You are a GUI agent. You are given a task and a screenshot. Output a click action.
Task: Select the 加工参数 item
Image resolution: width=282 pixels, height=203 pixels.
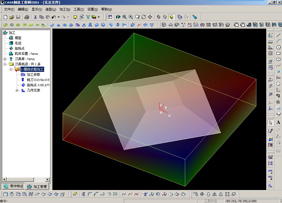(33, 74)
